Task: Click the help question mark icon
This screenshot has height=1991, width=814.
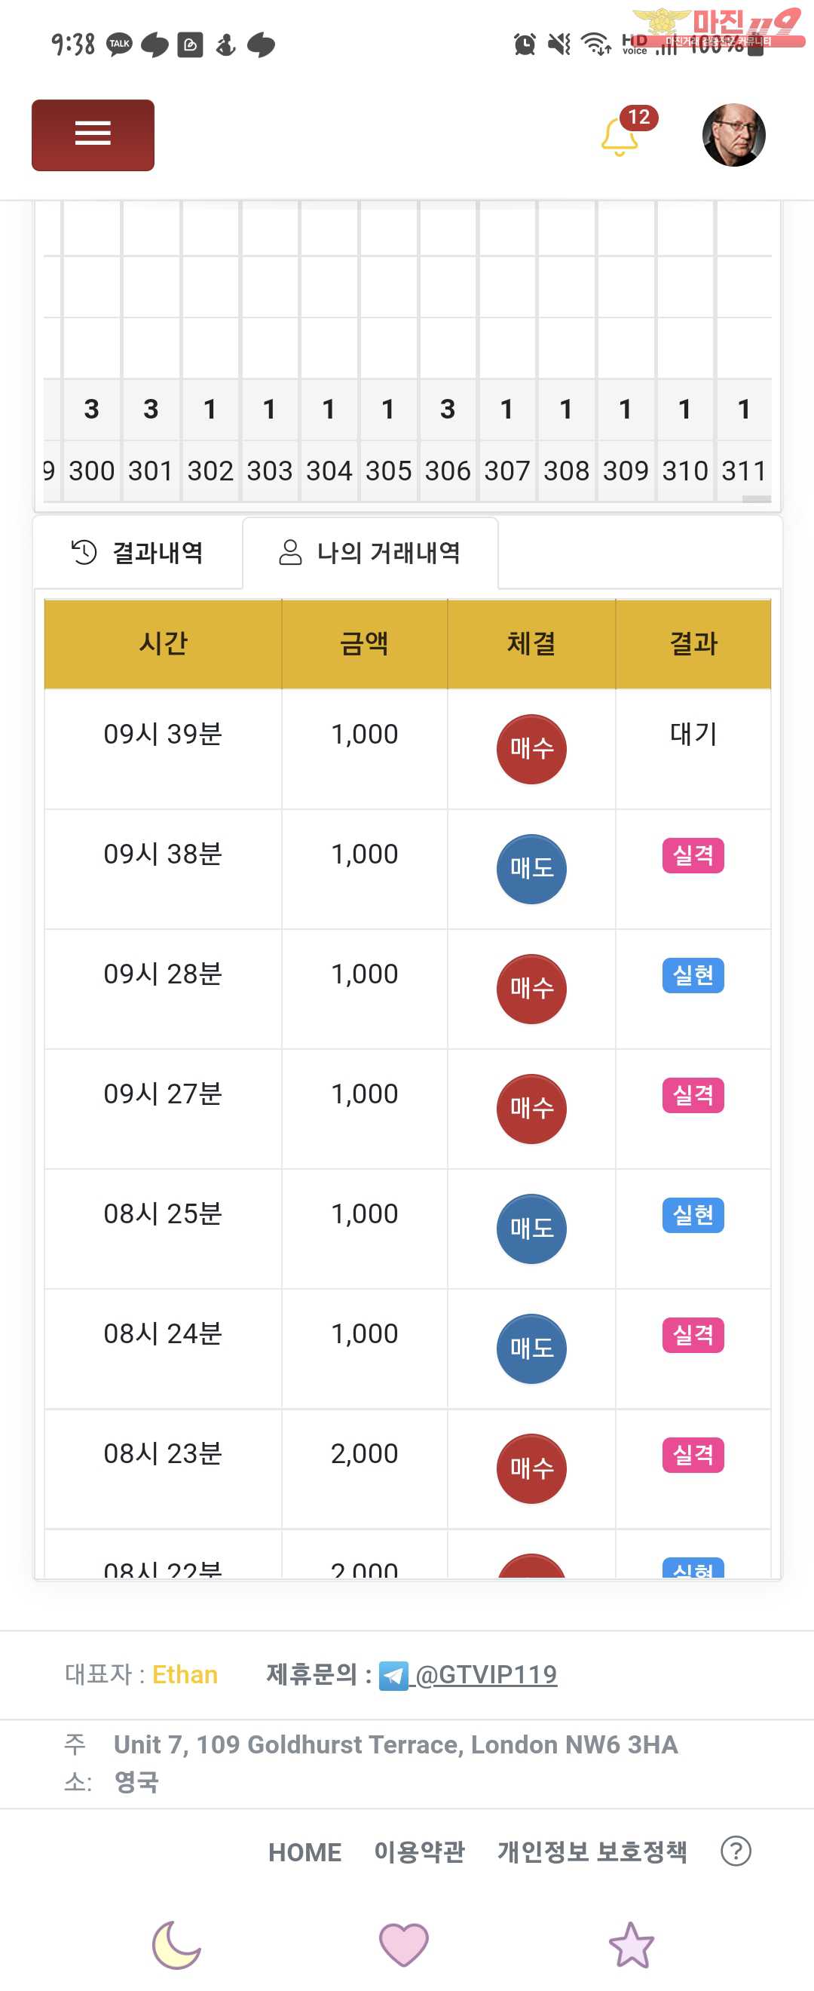Action: (x=736, y=1851)
